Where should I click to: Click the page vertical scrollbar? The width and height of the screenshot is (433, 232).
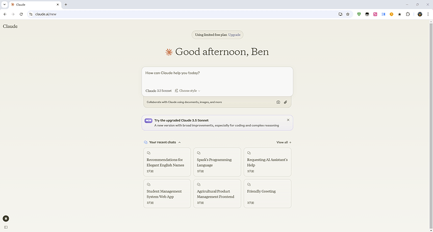430,126
